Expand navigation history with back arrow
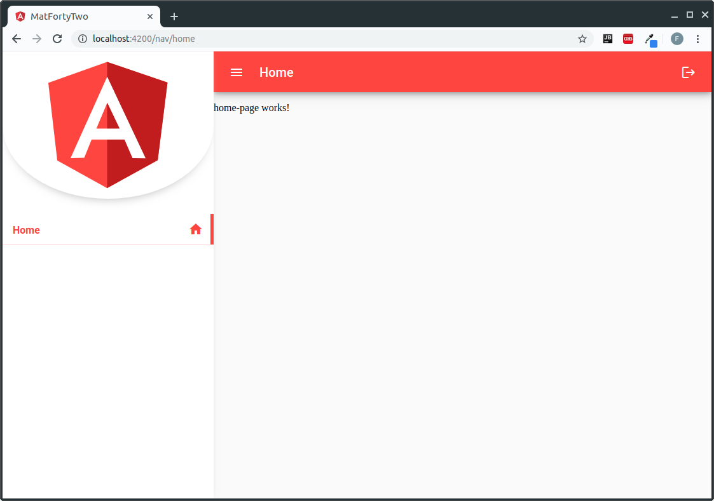 point(16,39)
